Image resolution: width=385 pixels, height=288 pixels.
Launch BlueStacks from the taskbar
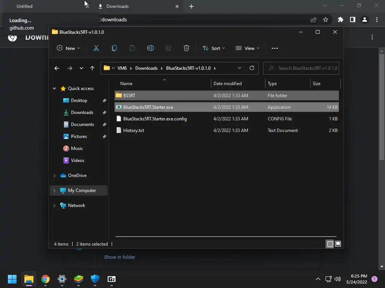[79, 279]
